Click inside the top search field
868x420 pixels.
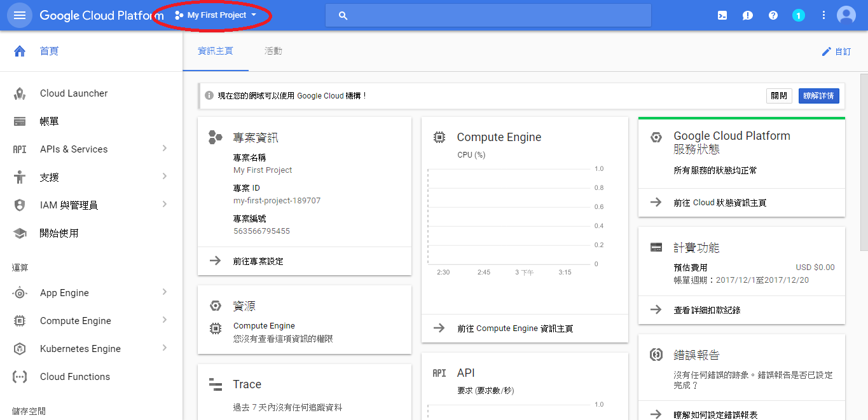click(x=488, y=15)
